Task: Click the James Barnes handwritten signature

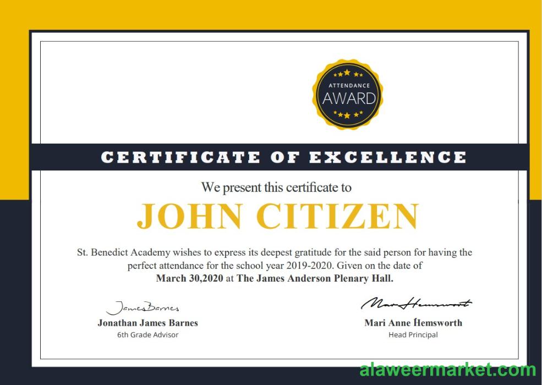Action: click(x=143, y=307)
